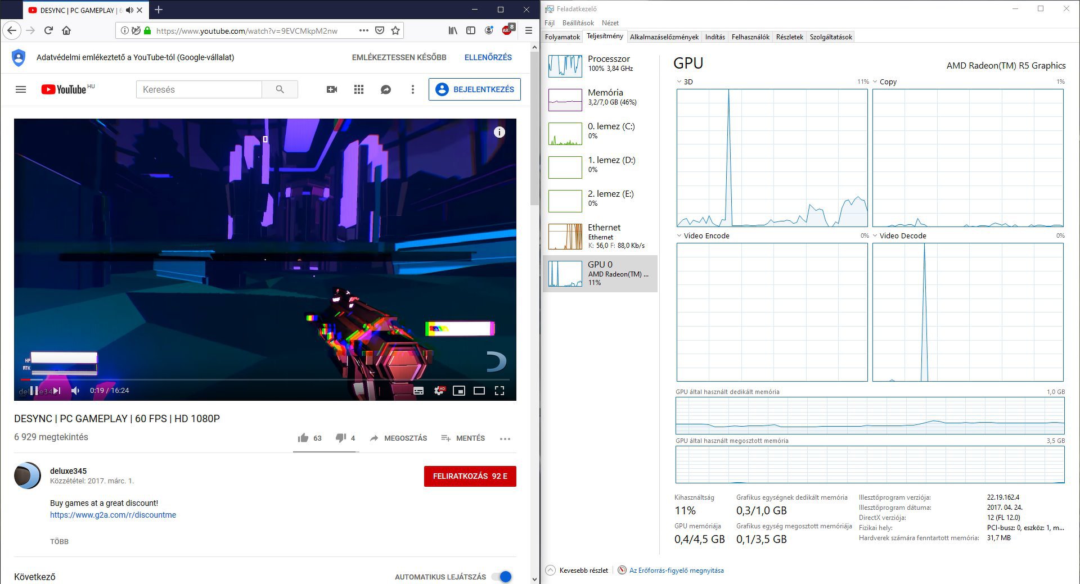The height and width of the screenshot is (584, 1080).
Task: Click FELIRATKOZÁS subscribe button
Action: coord(470,476)
